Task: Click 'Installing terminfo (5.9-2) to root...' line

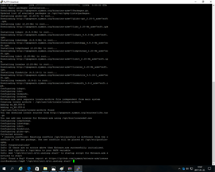Action: point(26,81)
